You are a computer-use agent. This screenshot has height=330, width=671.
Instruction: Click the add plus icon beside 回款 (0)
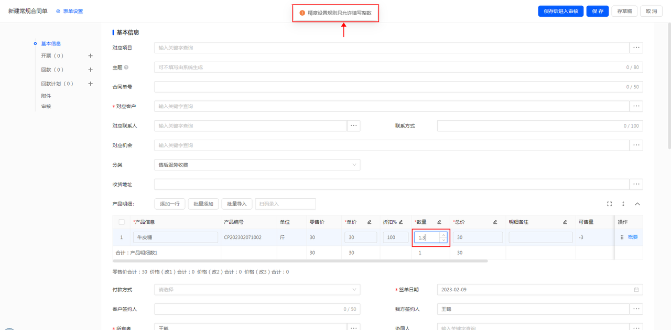pyautogui.click(x=90, y=70)
